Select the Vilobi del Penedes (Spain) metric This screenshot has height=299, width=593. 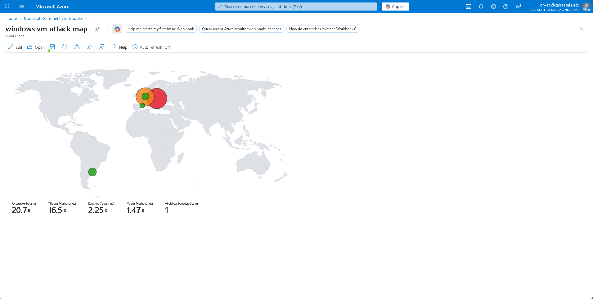coord(181,208)
